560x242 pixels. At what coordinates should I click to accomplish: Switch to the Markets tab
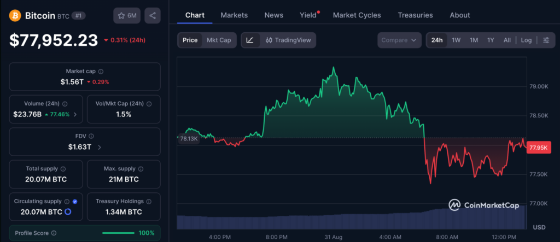pos(234,15)
